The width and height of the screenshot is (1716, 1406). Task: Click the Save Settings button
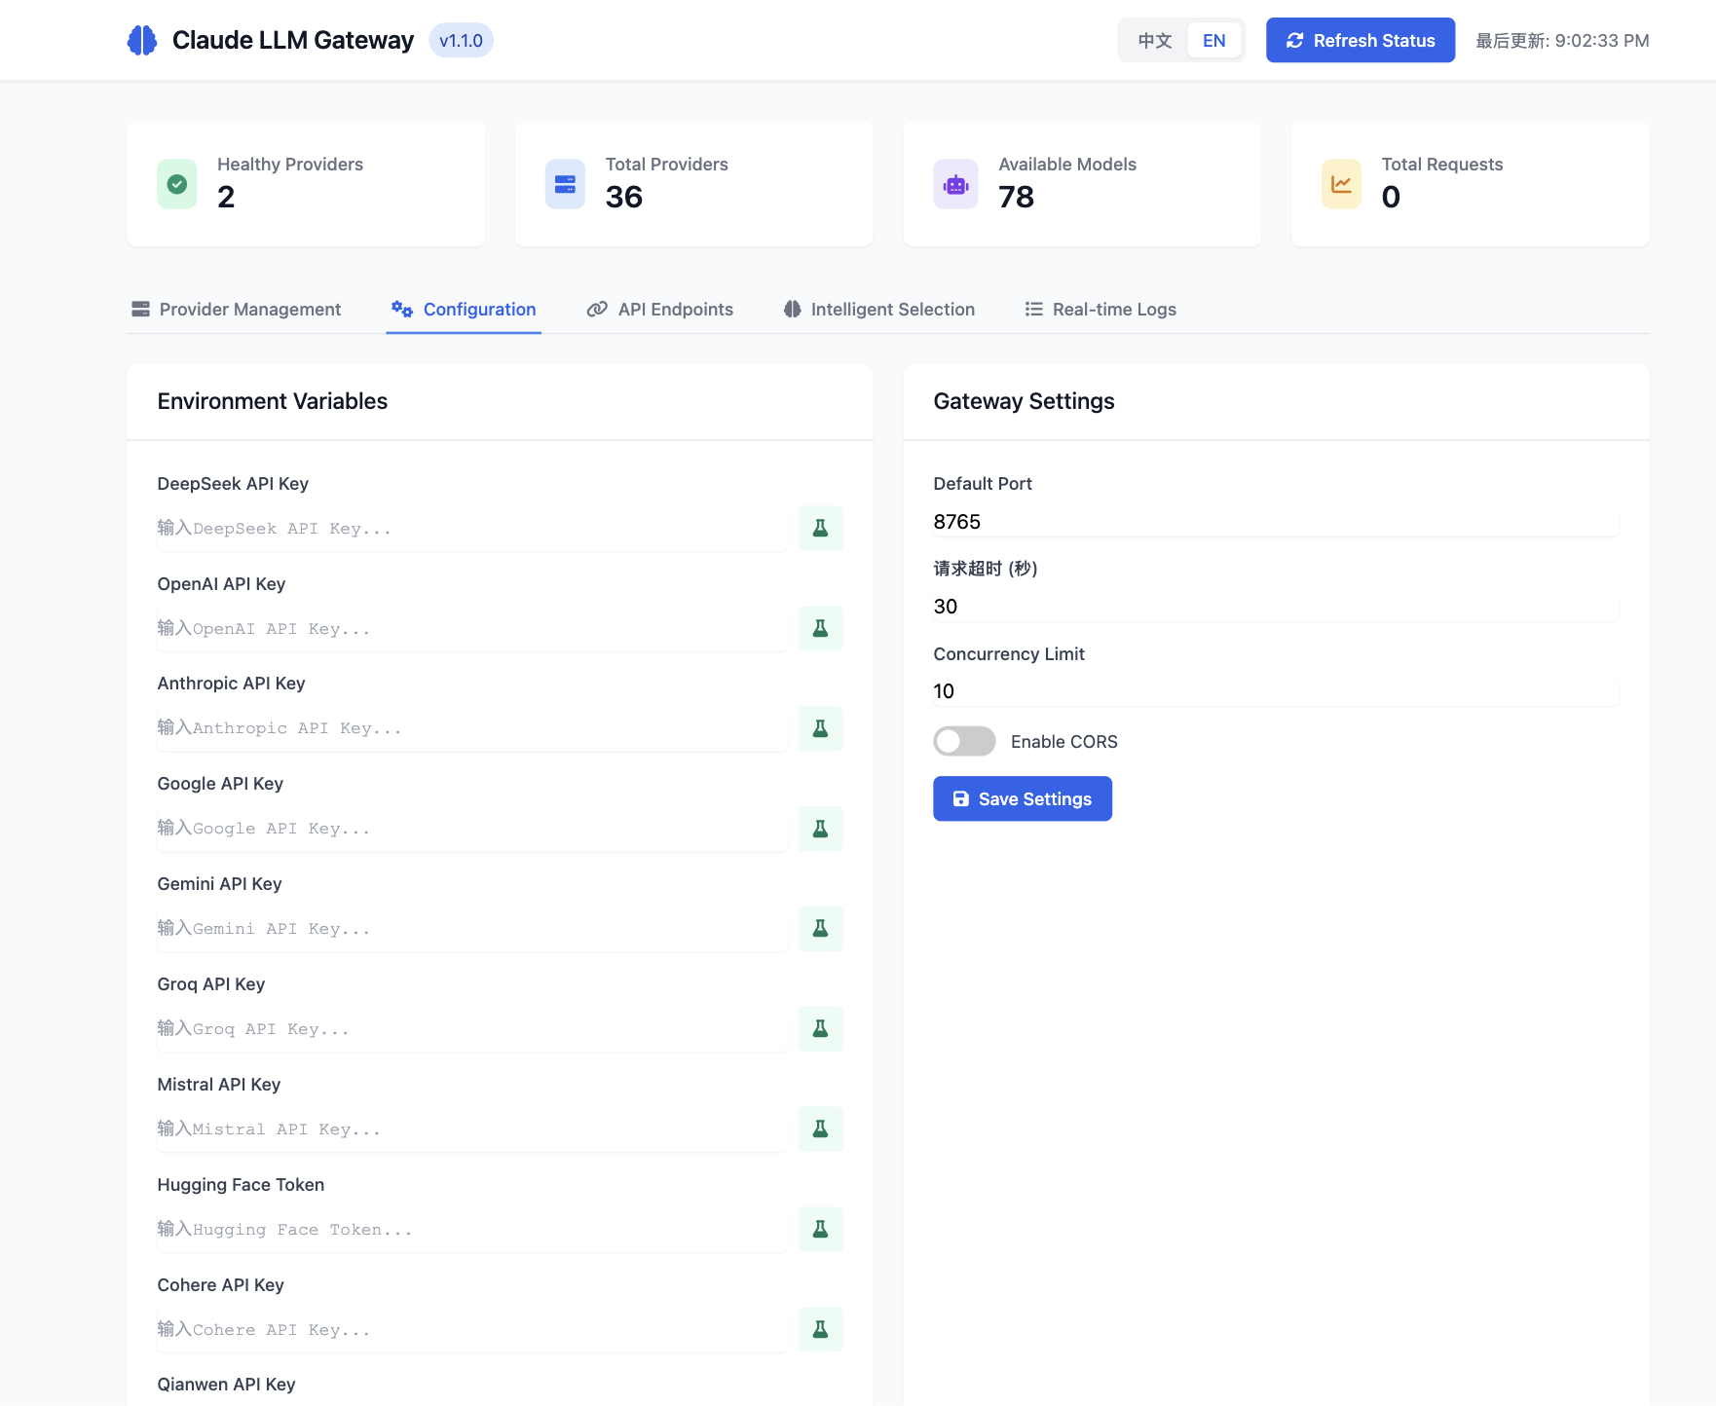point(1023,798)
